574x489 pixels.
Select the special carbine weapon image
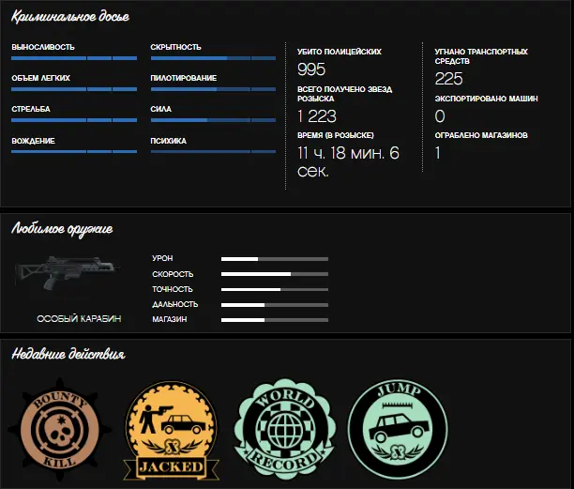68,272
